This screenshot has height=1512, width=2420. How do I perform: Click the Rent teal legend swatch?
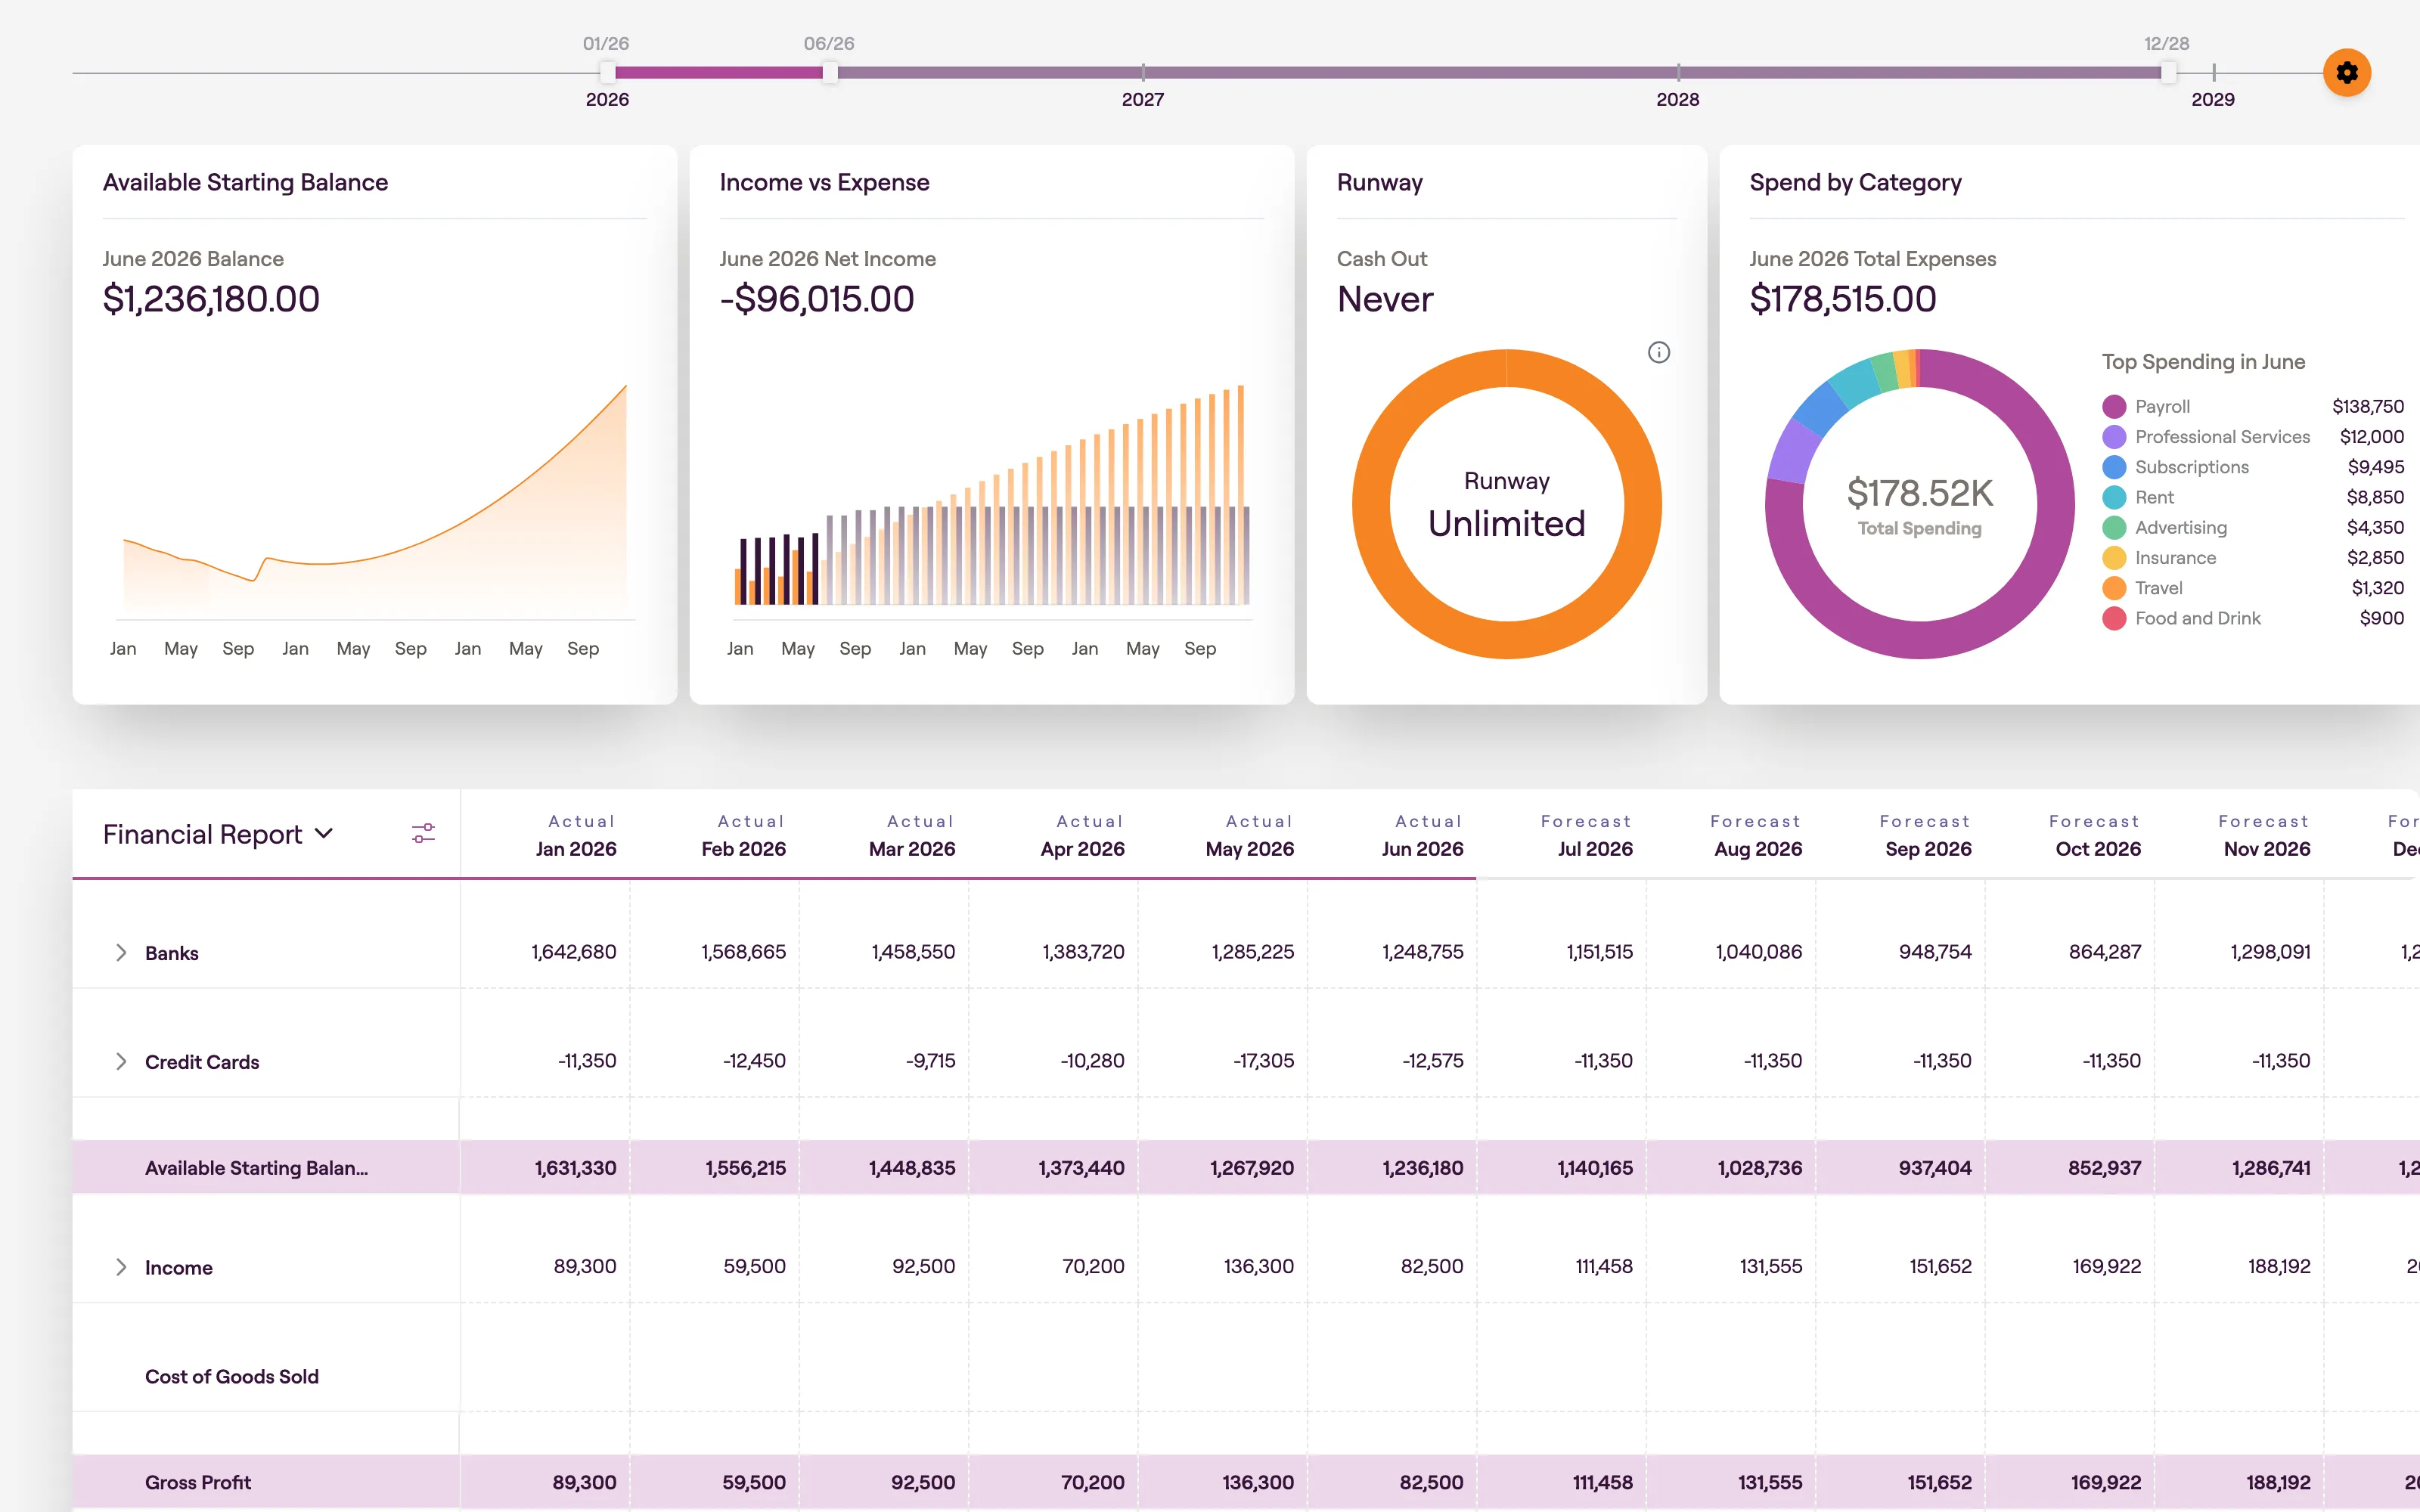(x=2114, y=497)
